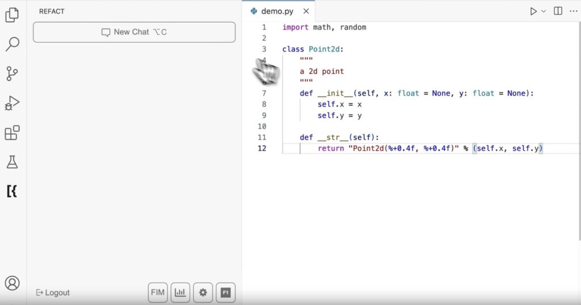Click the FIM button
The width and height of the screenshot is (581, 305).
click(158, 293)
